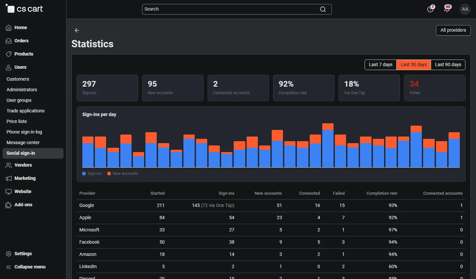Screen dimensions: 476x279
Task: Open the notifications bell with badge 60
Action: [x=447, y=9]
